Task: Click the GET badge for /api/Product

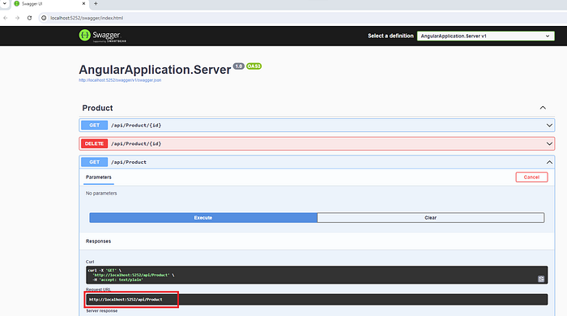Action: click(x=95, y=162)
